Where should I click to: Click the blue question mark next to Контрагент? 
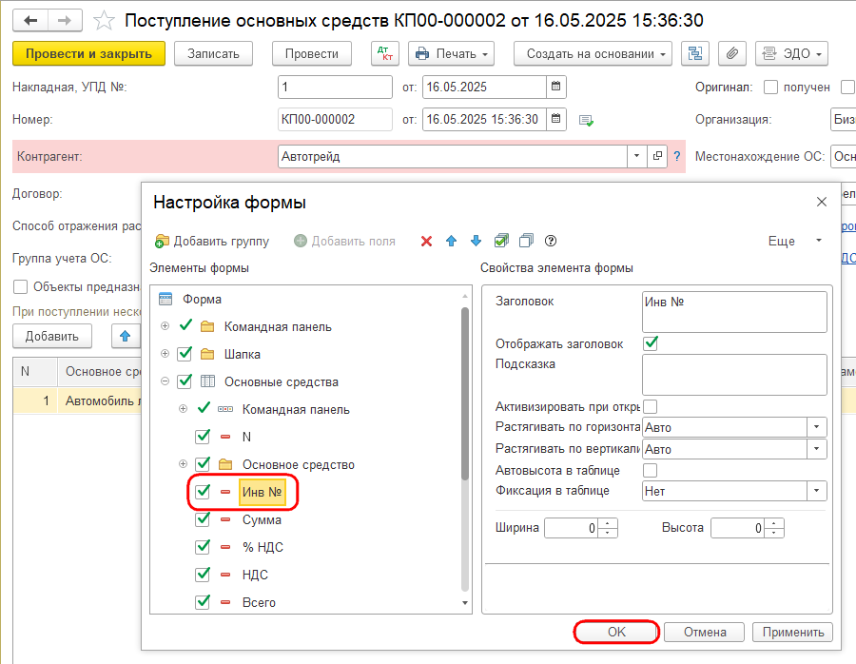(677, 156)
